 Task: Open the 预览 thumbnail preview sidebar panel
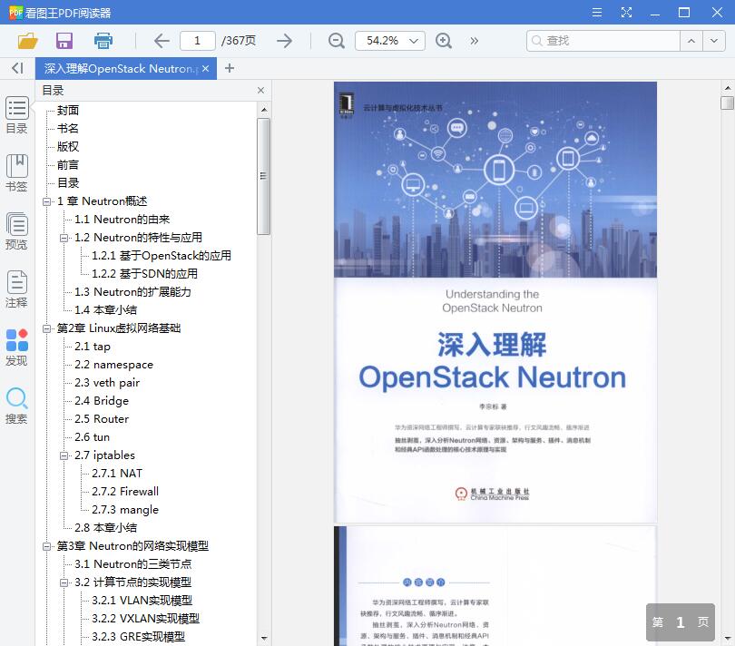point(17,231)
